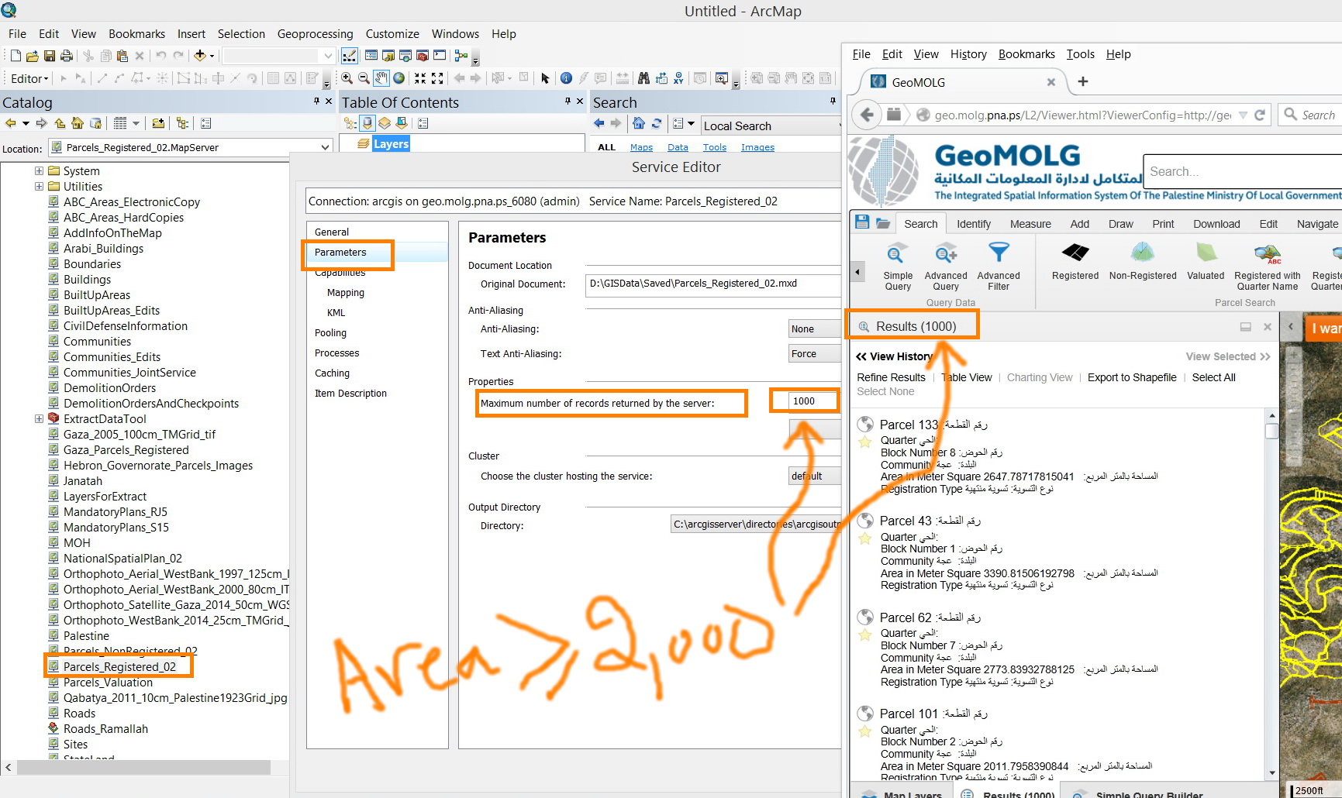
Task: Click the Data link in Search panel
Action: pyautogui.click(x=678, y=147)
